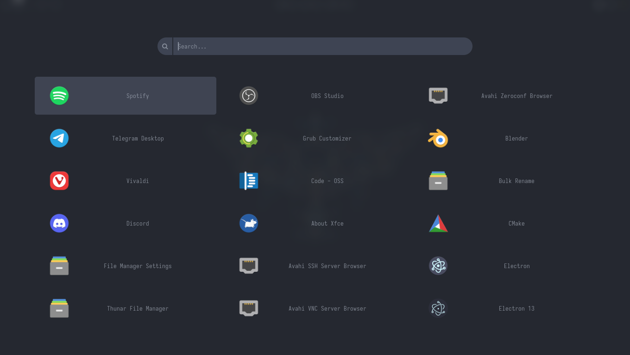The height and width of the screenshot is (355, 630).
Task: Click the Bulk Rename icon
Action: tap(438, 181)
